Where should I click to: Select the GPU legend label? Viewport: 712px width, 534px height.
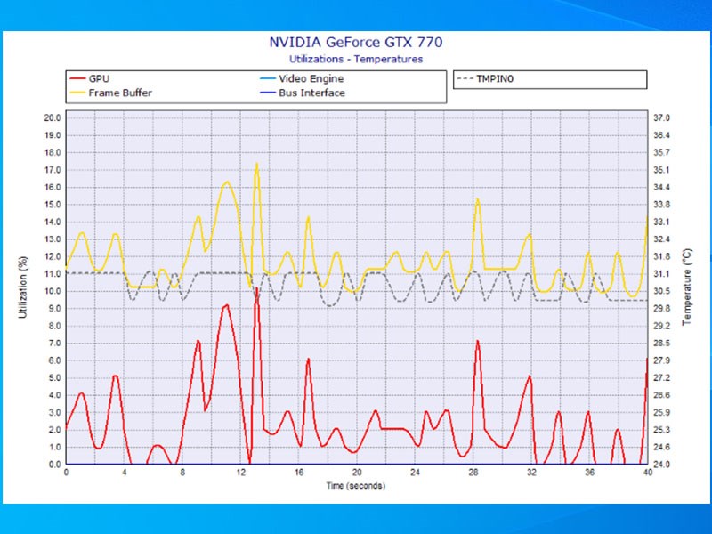(100, 79)
